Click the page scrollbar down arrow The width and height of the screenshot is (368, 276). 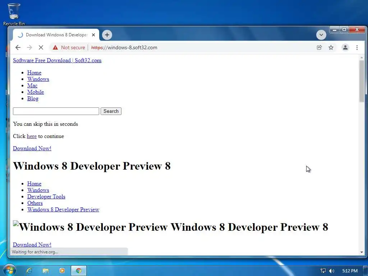362,252
